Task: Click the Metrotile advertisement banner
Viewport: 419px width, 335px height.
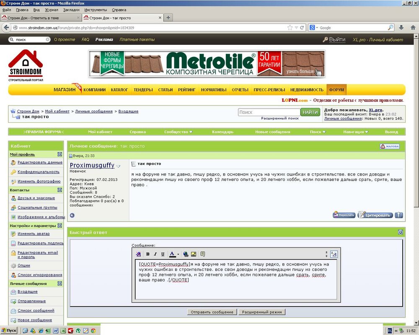Action: (207, 64)
